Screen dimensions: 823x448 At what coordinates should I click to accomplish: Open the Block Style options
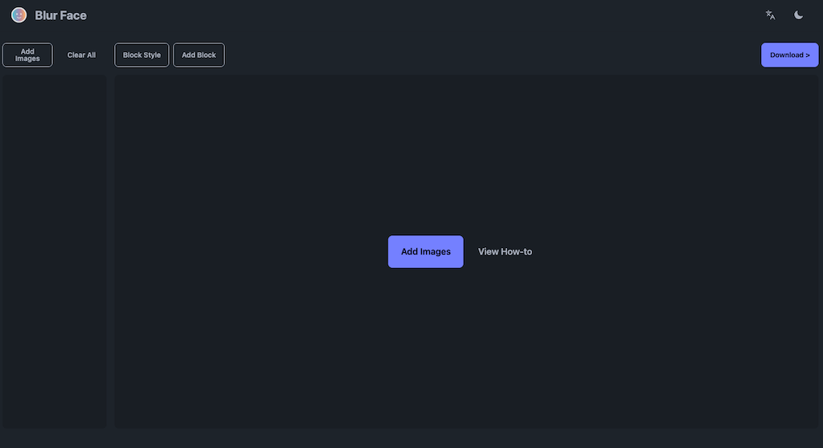pos(141,55)
